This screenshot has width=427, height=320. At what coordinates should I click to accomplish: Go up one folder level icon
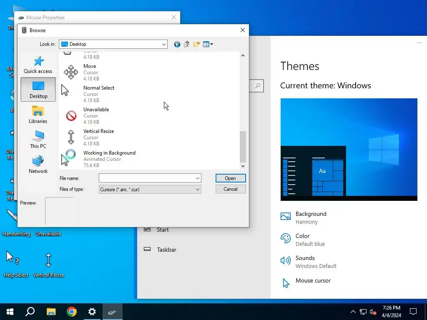186,44
